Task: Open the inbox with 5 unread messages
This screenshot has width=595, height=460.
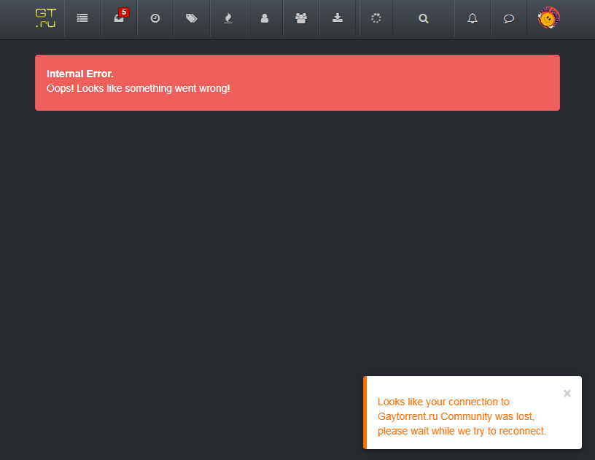Action: [x=118, y=20]
